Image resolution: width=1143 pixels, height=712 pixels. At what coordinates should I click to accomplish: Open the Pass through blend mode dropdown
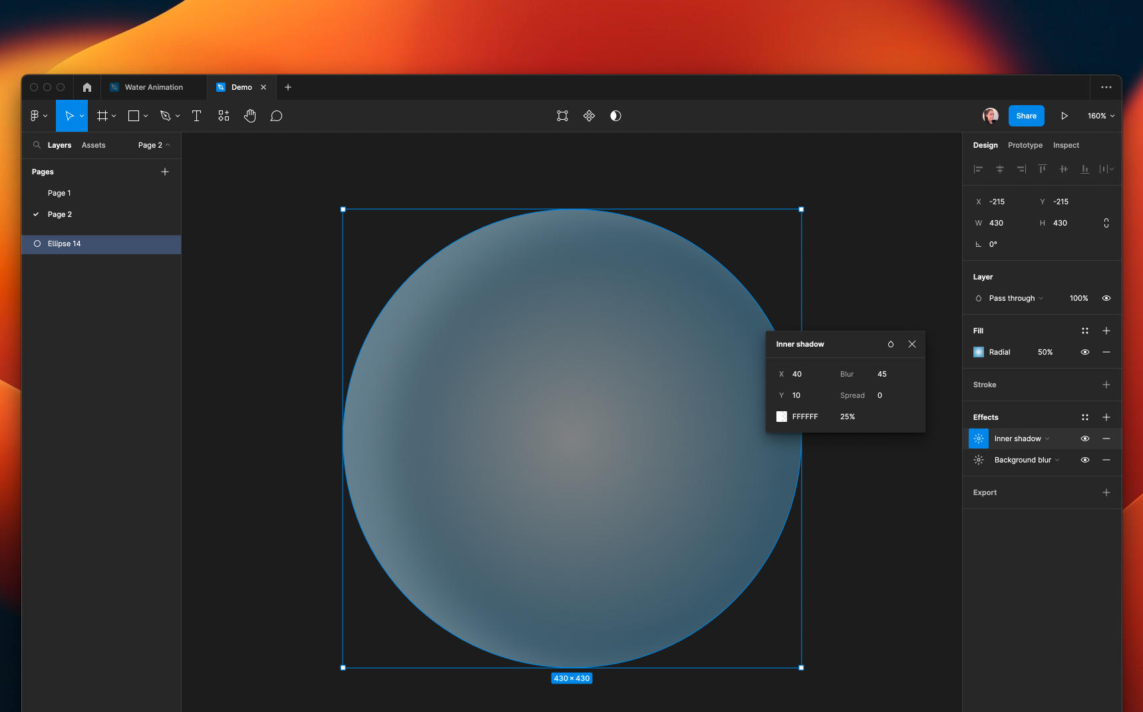tap(1016, 298)
